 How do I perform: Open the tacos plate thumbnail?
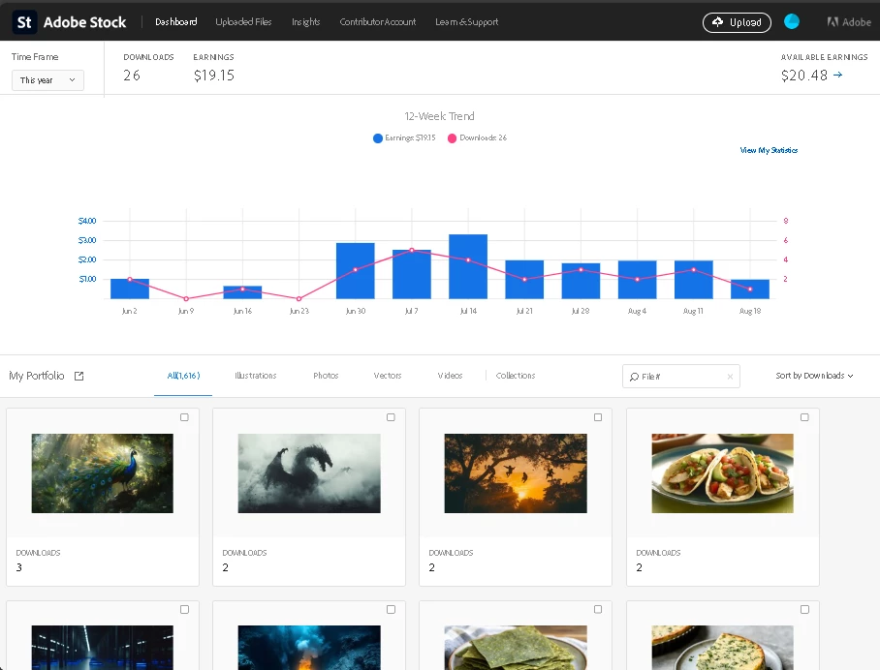coord(722,473)
